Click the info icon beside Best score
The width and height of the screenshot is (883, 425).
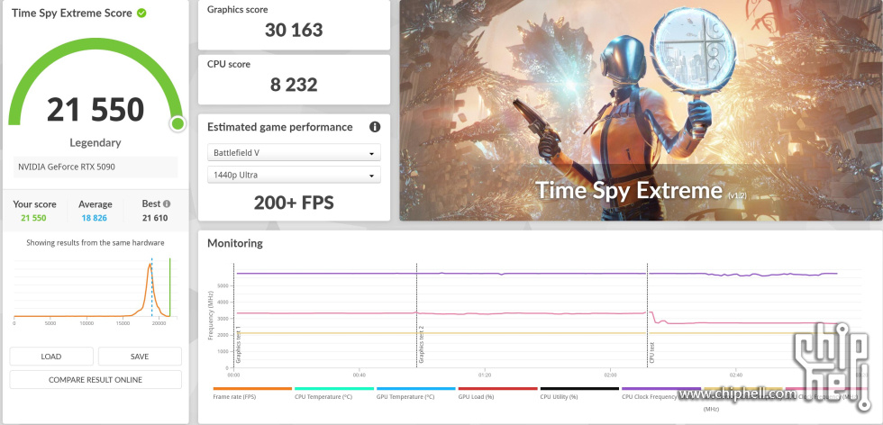pyautogui.click(x=166, y=204)
